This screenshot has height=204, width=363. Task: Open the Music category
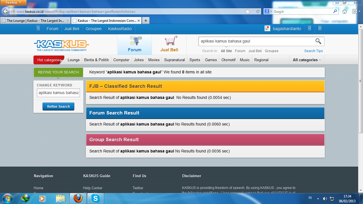(245, 60)
